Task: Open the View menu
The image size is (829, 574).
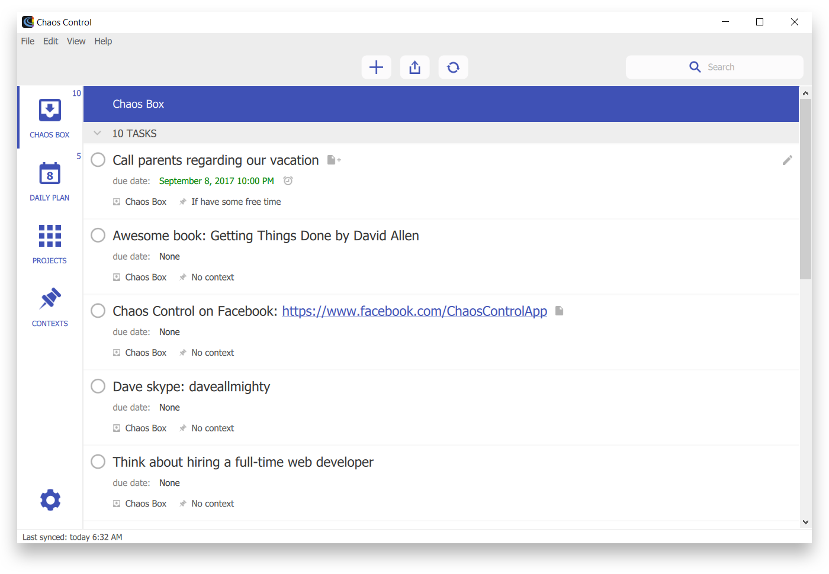Action: pos(76,41)
